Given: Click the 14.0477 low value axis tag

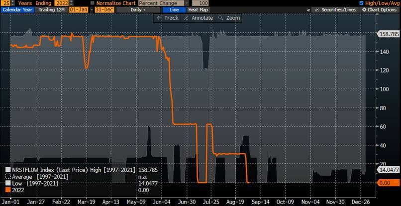Looking at the screenshot, I should tap(389, 169).
